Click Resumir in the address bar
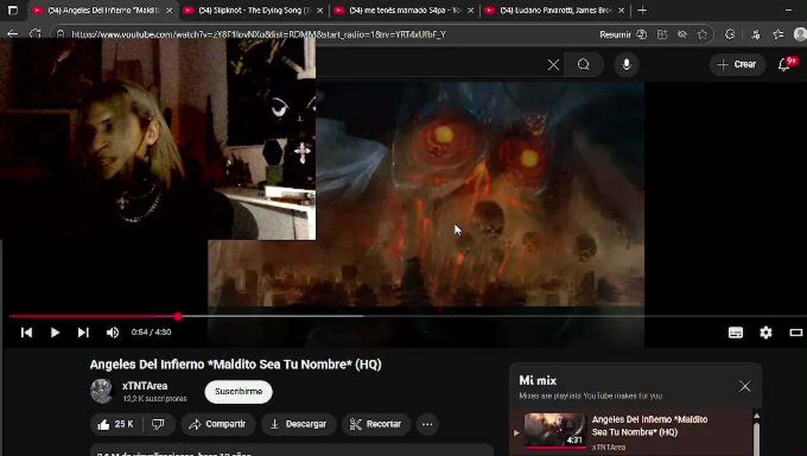This screenshot has width=807, height=456. [x=615, y=35]
